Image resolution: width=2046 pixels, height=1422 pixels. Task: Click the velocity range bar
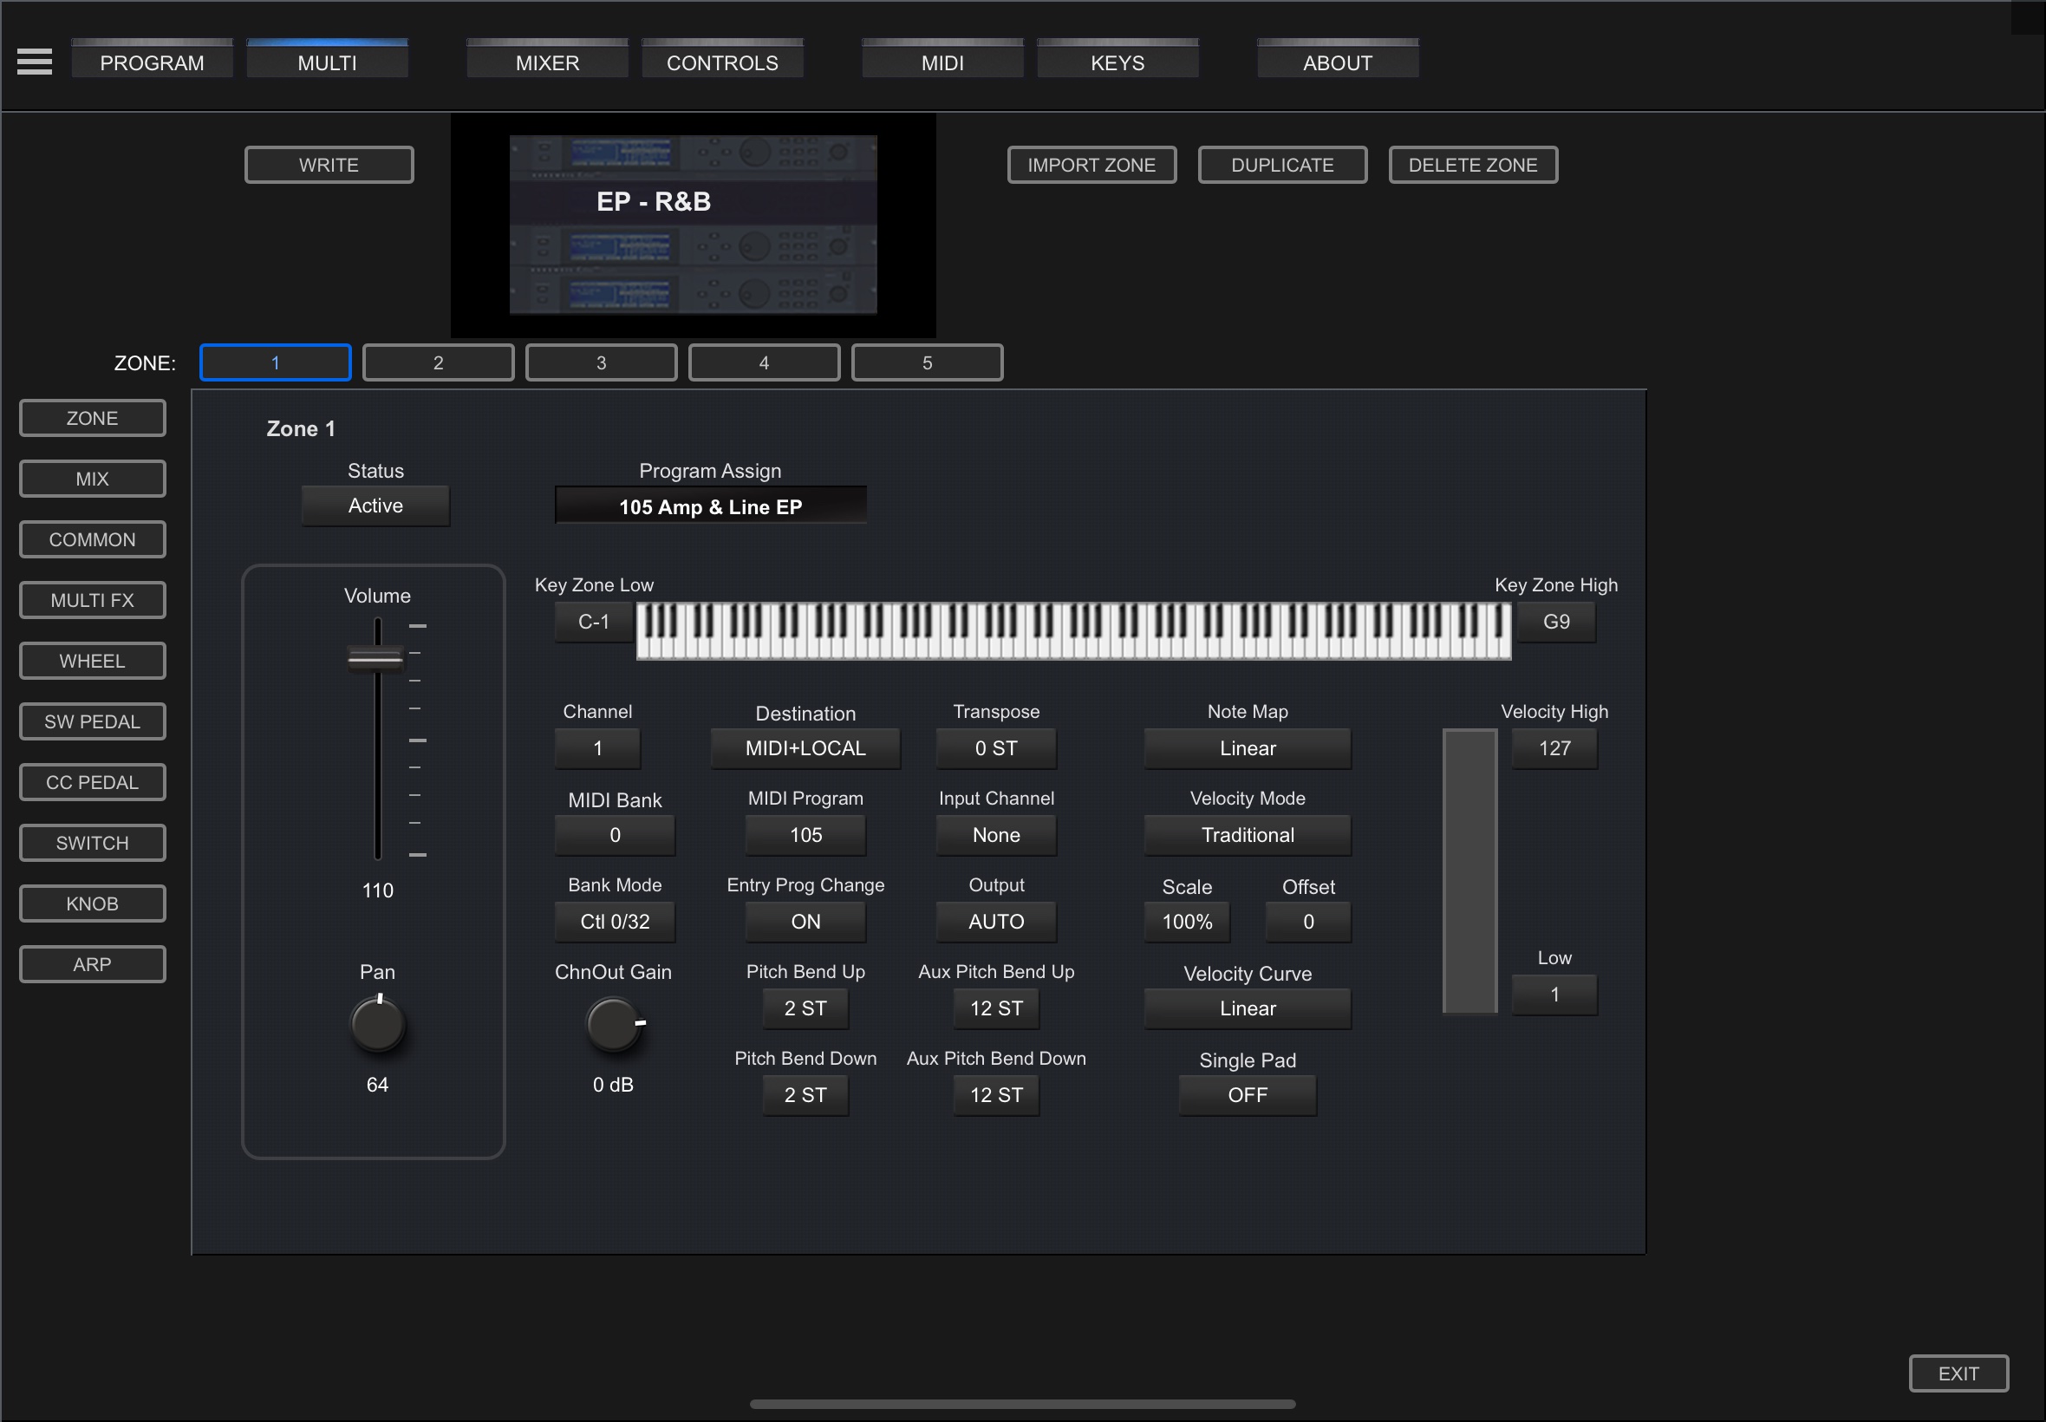(1469, 871)
